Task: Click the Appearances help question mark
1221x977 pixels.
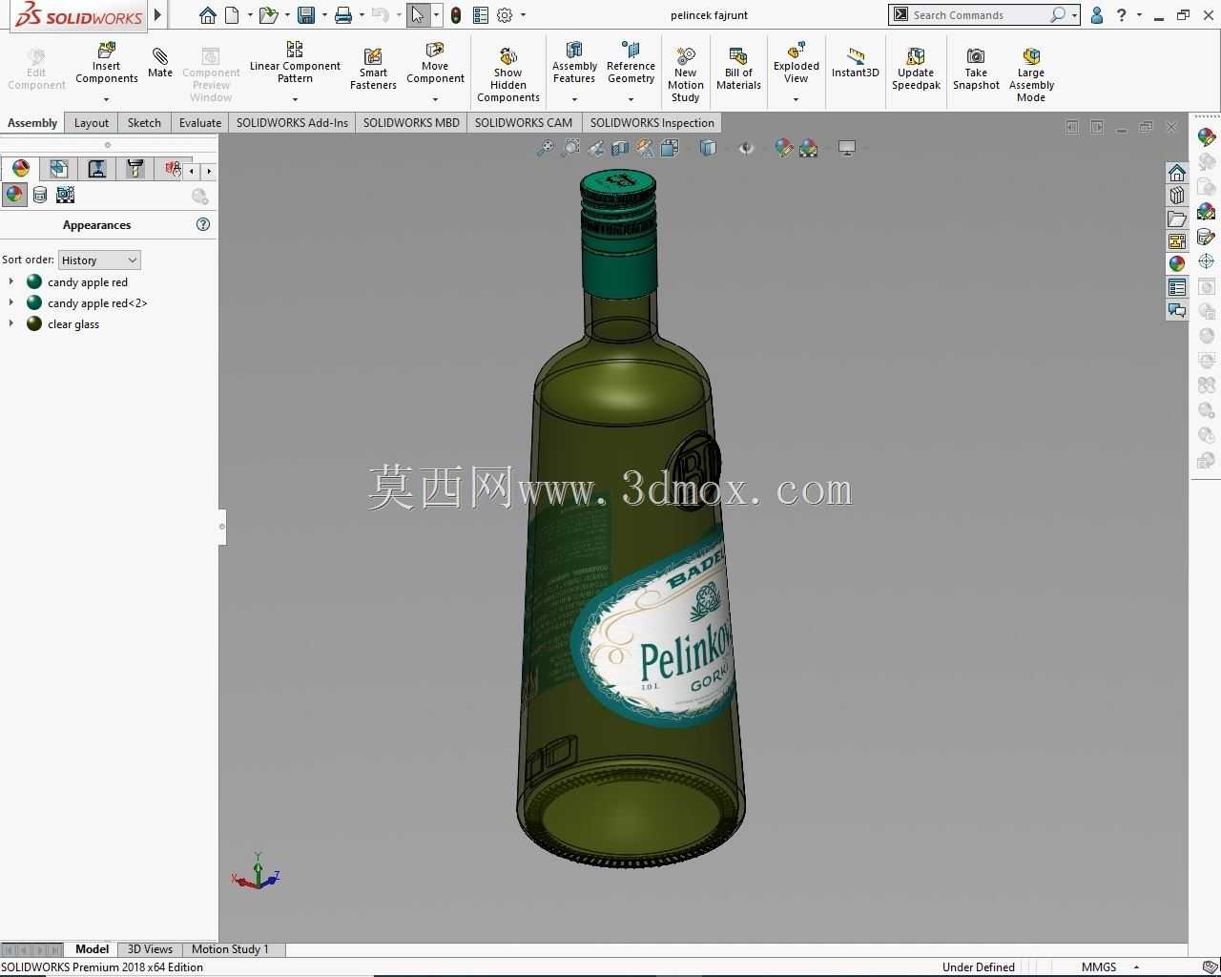Action: 202,224
